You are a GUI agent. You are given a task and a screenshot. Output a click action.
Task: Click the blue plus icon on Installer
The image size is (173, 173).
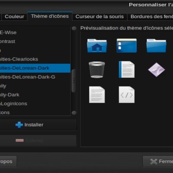(x=19, y=125)
